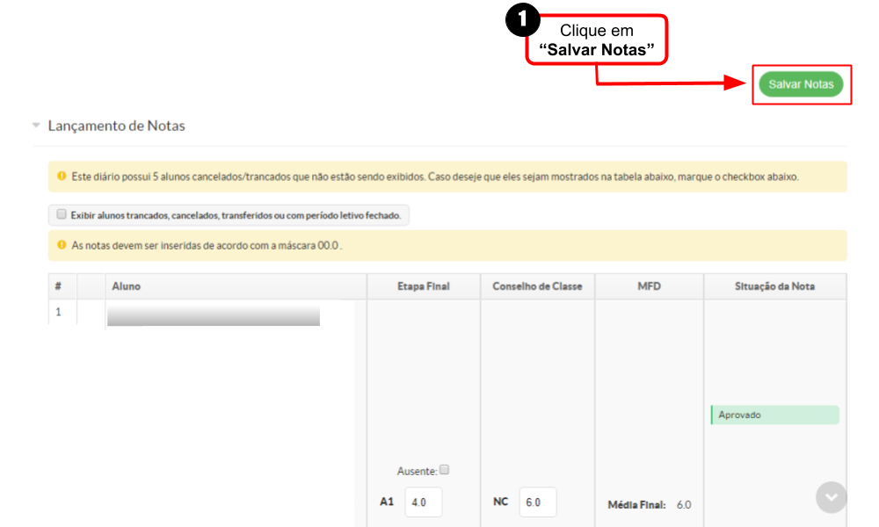Image resolution: width=879 pixels, height=527 pixels.
Task: Click the Aprovado status label
Action: 774,415
